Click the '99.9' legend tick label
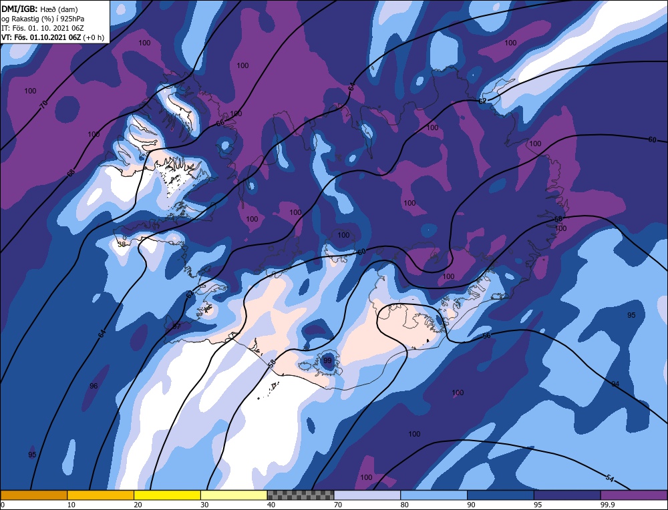This screenshot has height=510, width=668. pyautogui.click(x=607, y=505)
